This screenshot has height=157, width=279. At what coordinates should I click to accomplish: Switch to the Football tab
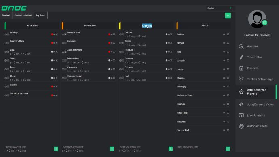click(x=6, y=15)
